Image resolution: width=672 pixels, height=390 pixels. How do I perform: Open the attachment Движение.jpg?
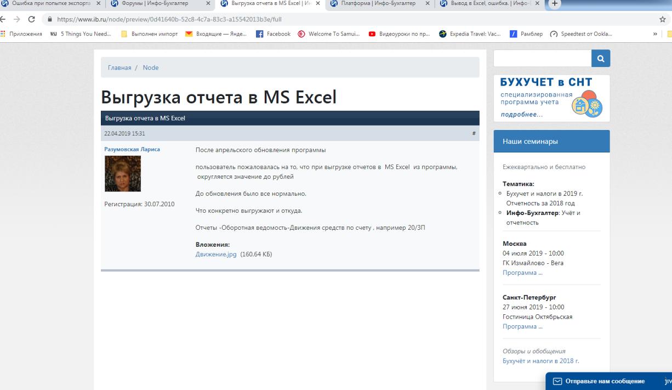[x=216, y=255]
